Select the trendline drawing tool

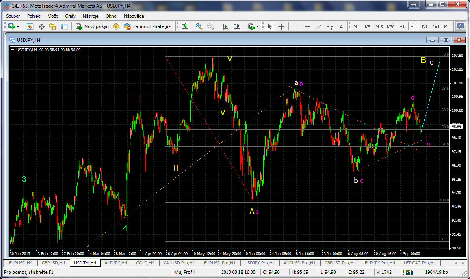[318, 26]
